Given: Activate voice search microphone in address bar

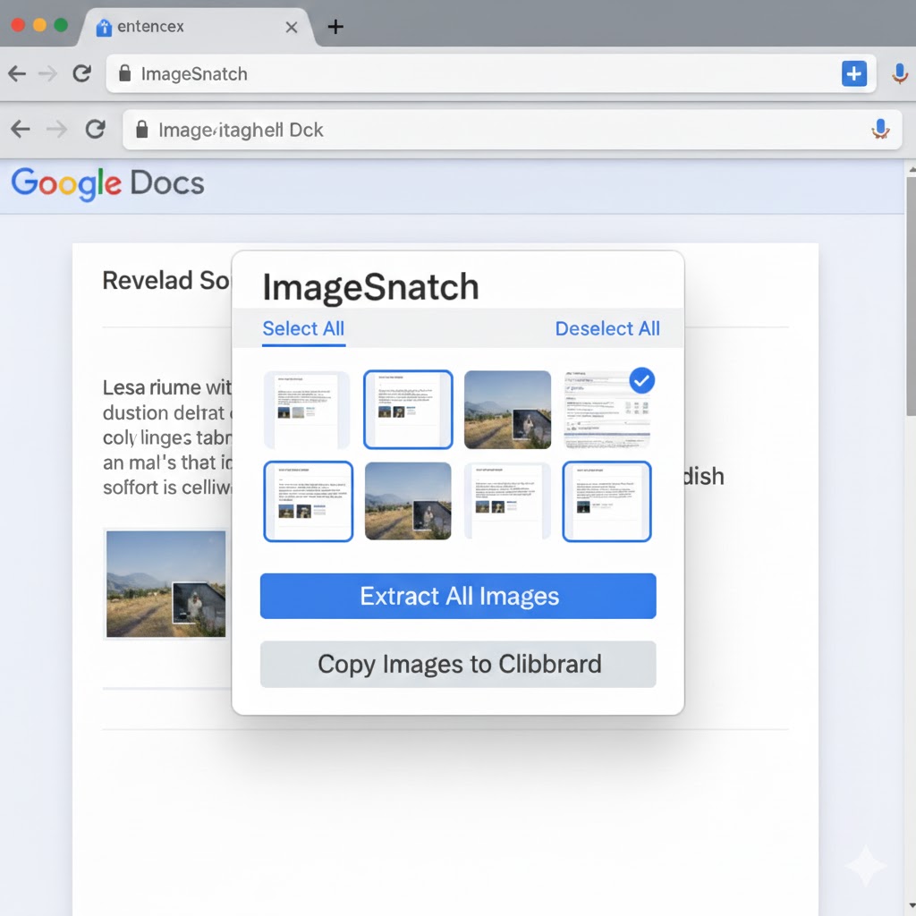Looking at the screenshot, I should point(901,73).
